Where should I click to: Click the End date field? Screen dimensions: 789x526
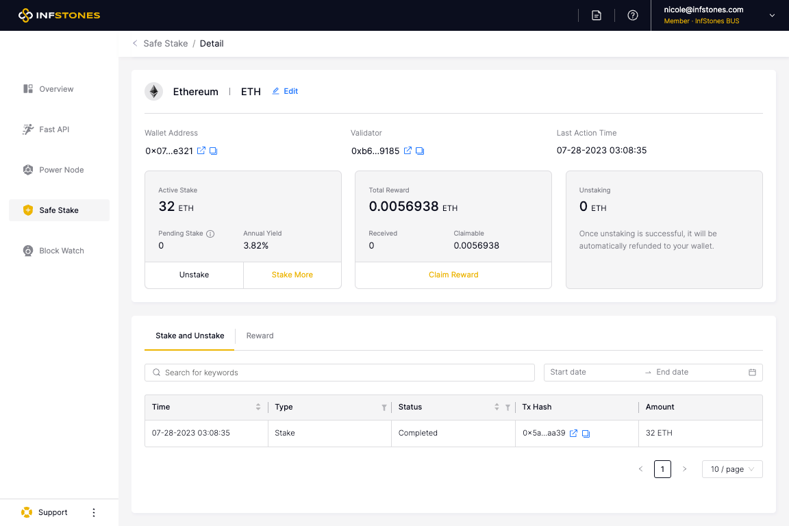(x=697, y=372)
